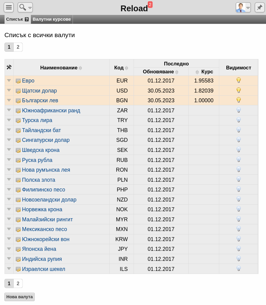
Task: Click the help icon beside Списък
Action: (x=27, y=19)
